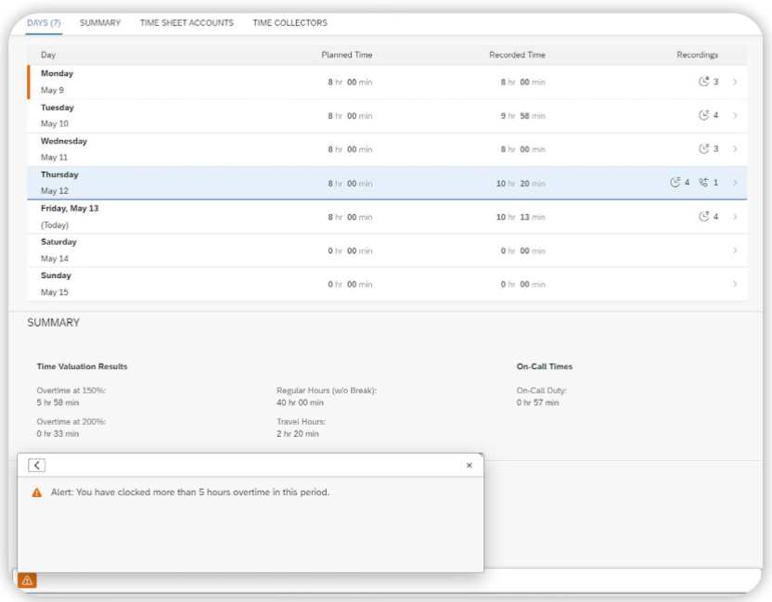Switch to the Summary tab
Image resolution: width=772 pixels, height=602 pixels.
[x=100, y=23]
